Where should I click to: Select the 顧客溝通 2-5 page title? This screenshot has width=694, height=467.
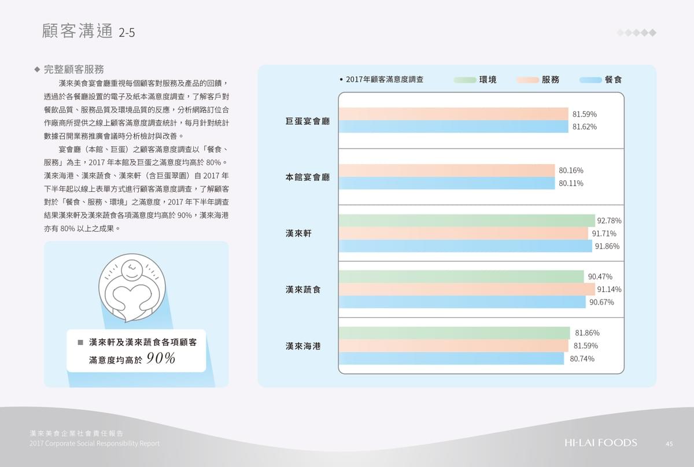[88, 31]
